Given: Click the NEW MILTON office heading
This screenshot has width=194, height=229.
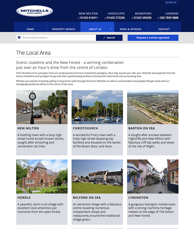Looking at the screenshot, I should click(88, 14).
